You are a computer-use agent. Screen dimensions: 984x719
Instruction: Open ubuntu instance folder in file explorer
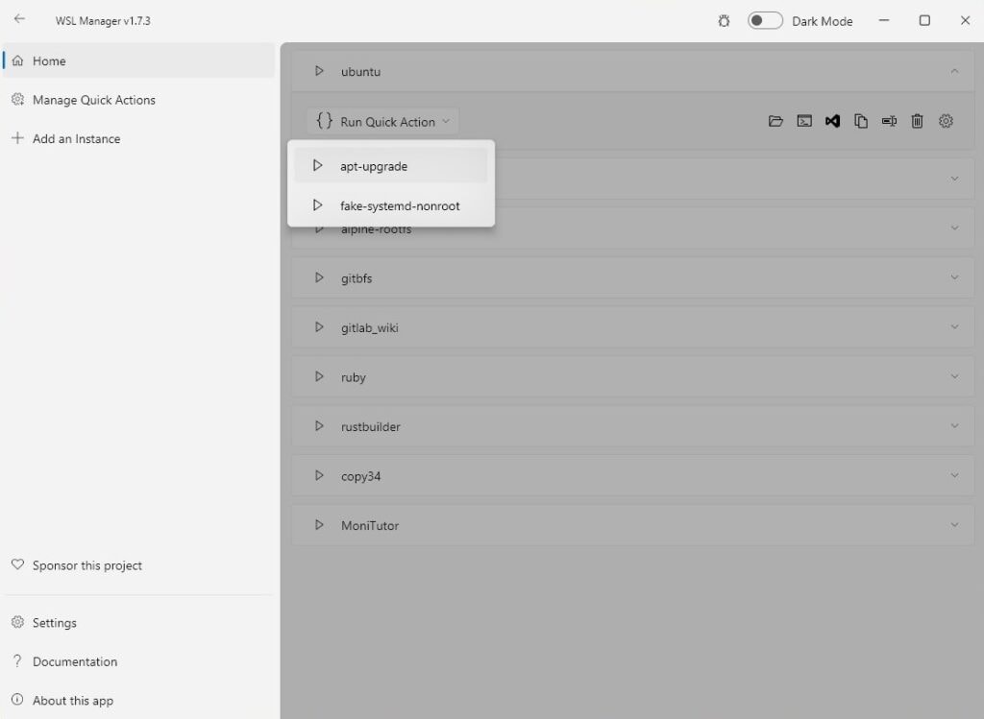coord(775,121)
